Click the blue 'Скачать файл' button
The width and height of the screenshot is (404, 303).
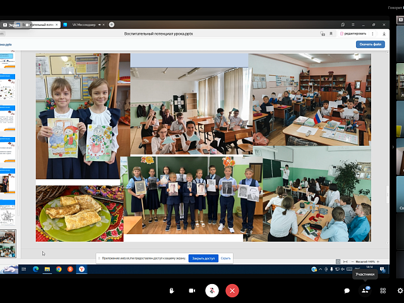pyautogui.click(x=371, y=44)
